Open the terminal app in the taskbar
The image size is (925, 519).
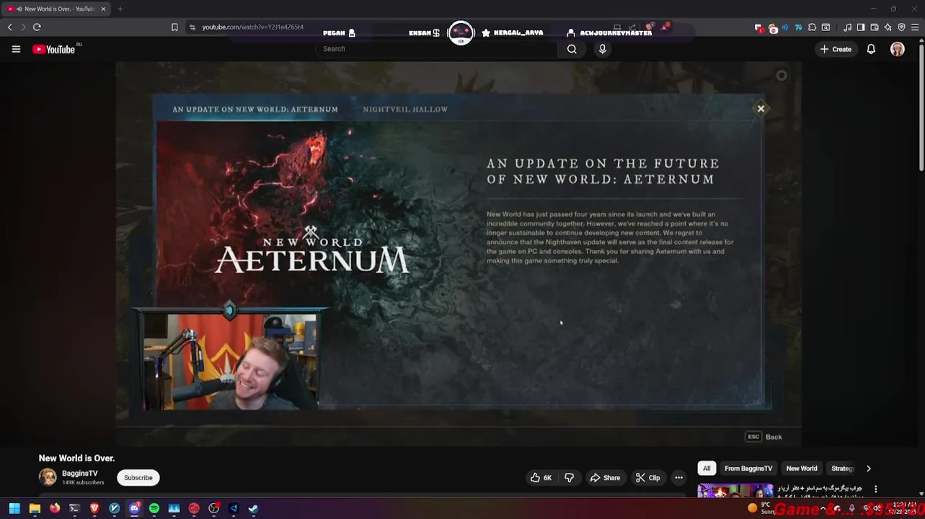(x=74, y=508)
